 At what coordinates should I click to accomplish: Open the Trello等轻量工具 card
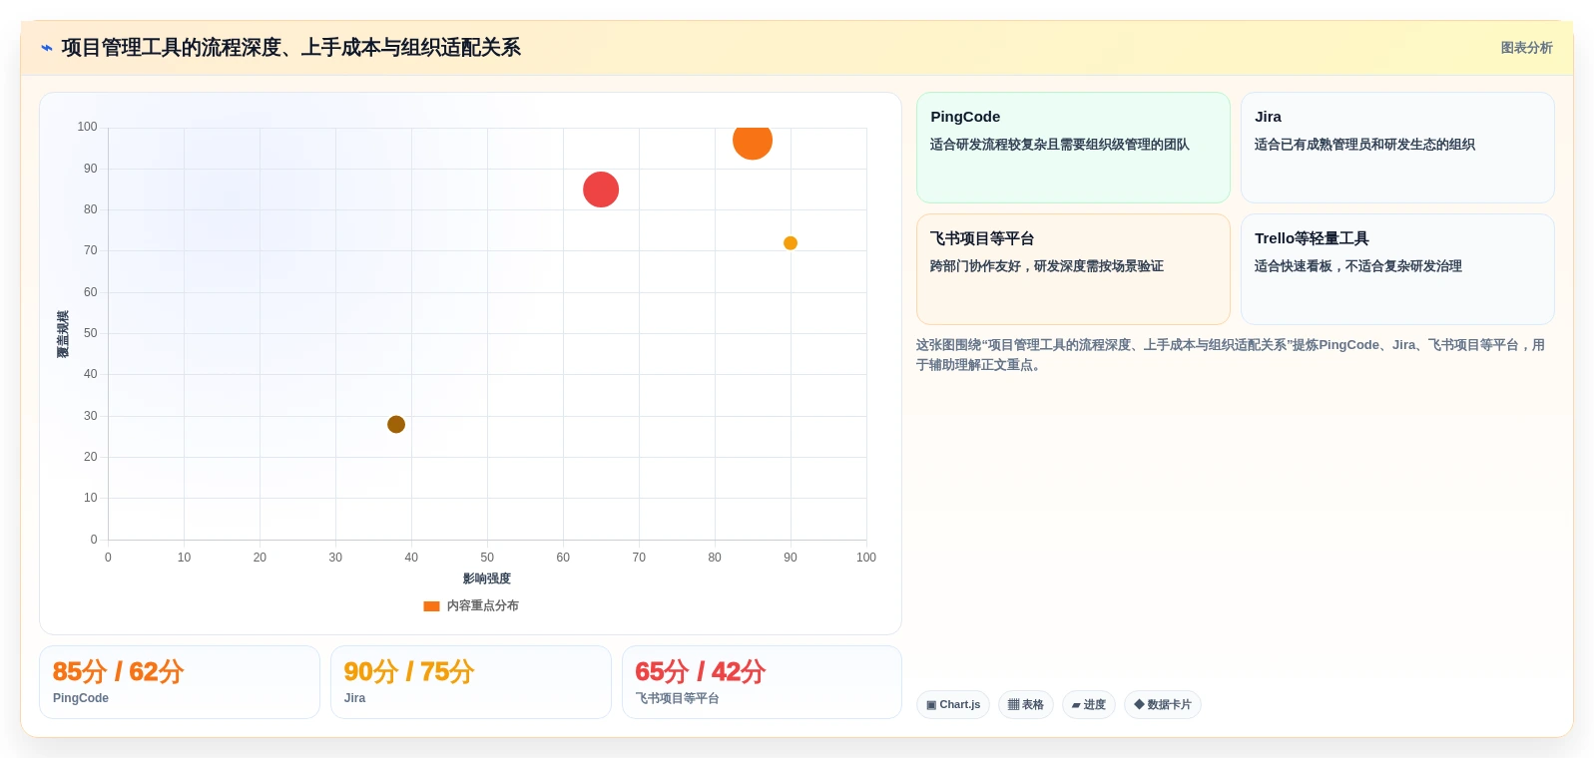[1397, 269]
